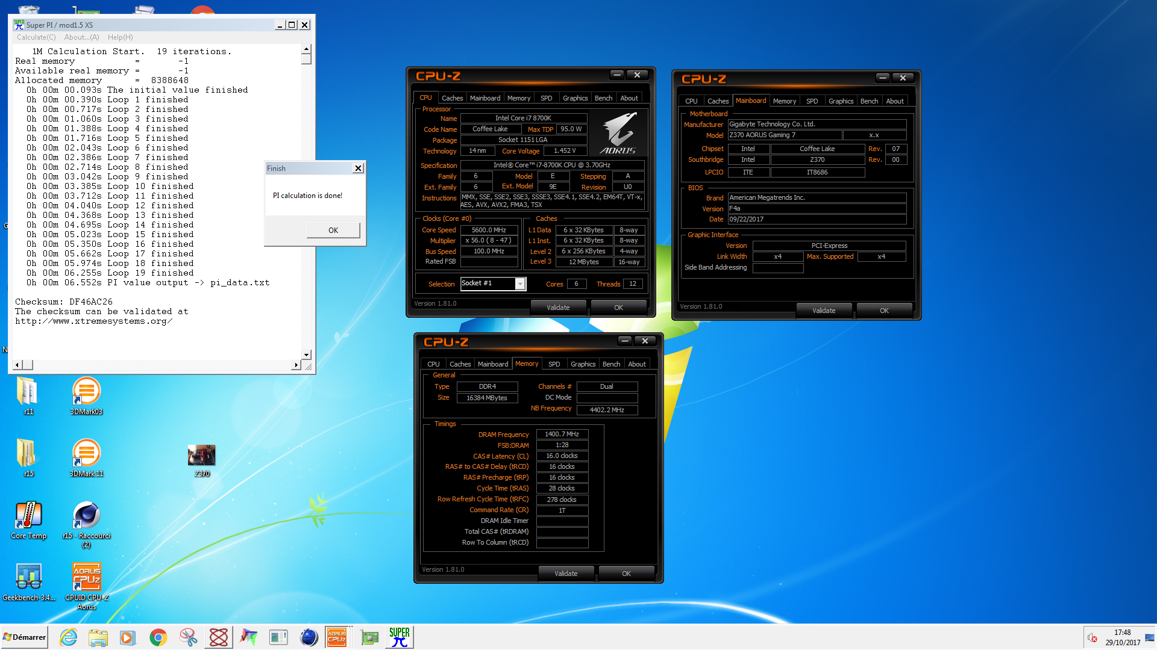Click OK in CPU-Z Memory window

(x=627, y=574)
